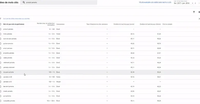The width and height of the screenshot is (200, 104).
Task: Sort by the 'Concurrence' column header
Action: 60,24
